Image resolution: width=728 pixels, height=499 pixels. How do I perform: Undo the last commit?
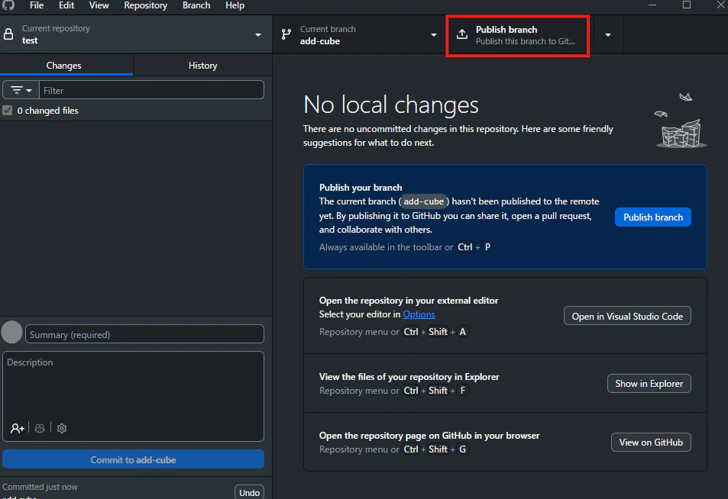(x=249, y=492)
